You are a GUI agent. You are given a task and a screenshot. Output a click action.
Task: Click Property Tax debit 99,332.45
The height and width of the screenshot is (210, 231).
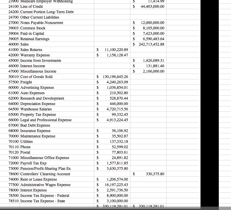point(120,114)
